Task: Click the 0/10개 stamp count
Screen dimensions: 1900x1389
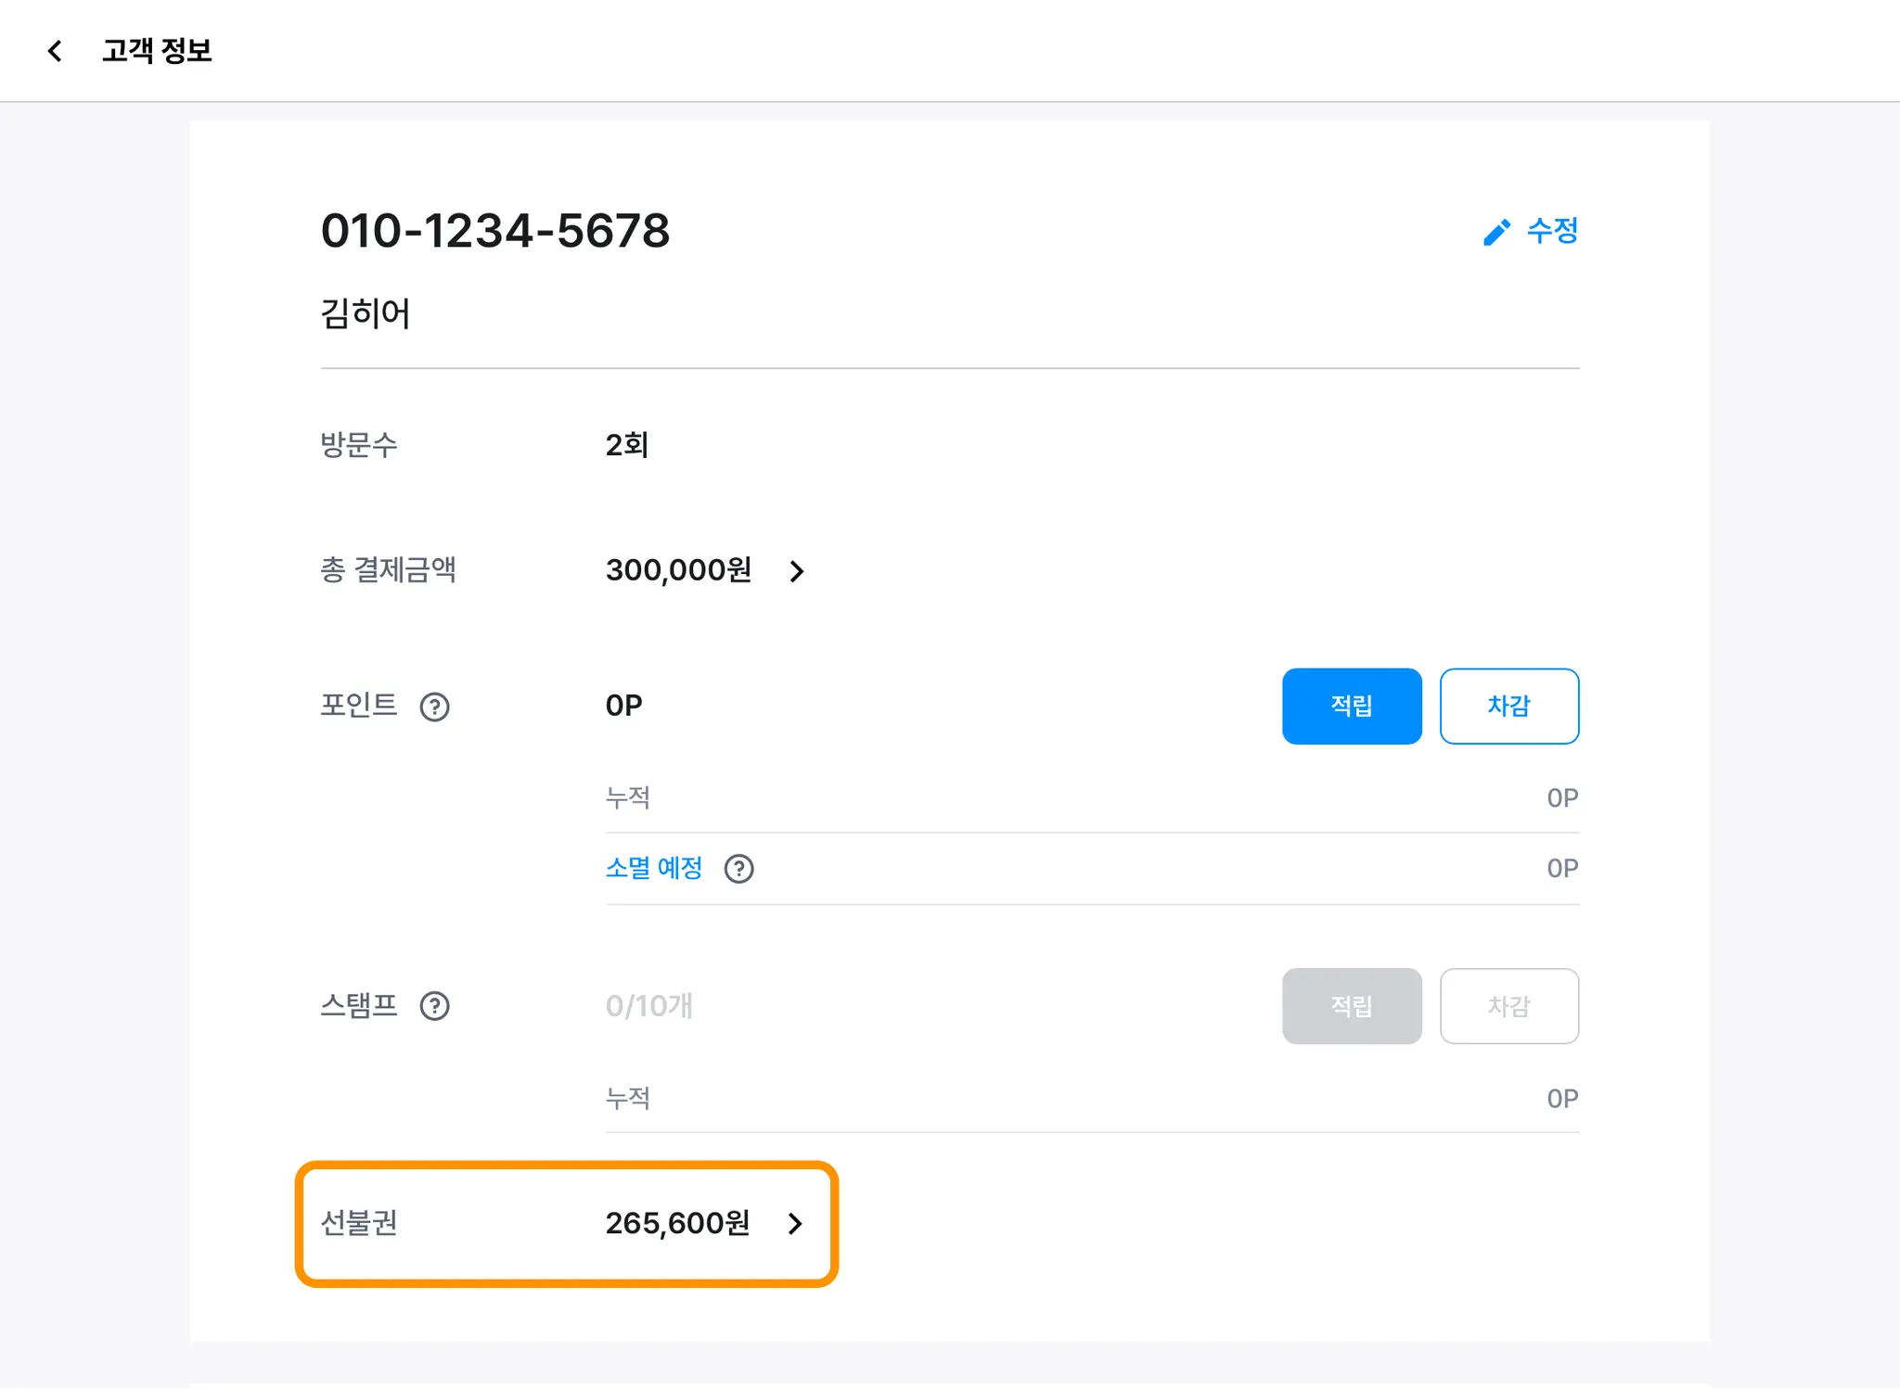Action: [x=648, y=1006]
